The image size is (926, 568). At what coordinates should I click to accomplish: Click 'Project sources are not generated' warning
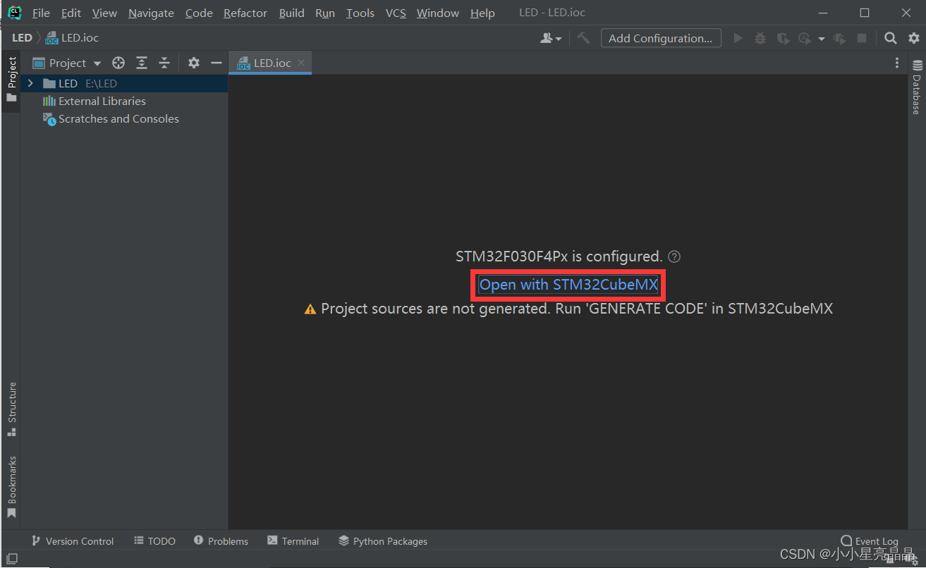point(568,309)
